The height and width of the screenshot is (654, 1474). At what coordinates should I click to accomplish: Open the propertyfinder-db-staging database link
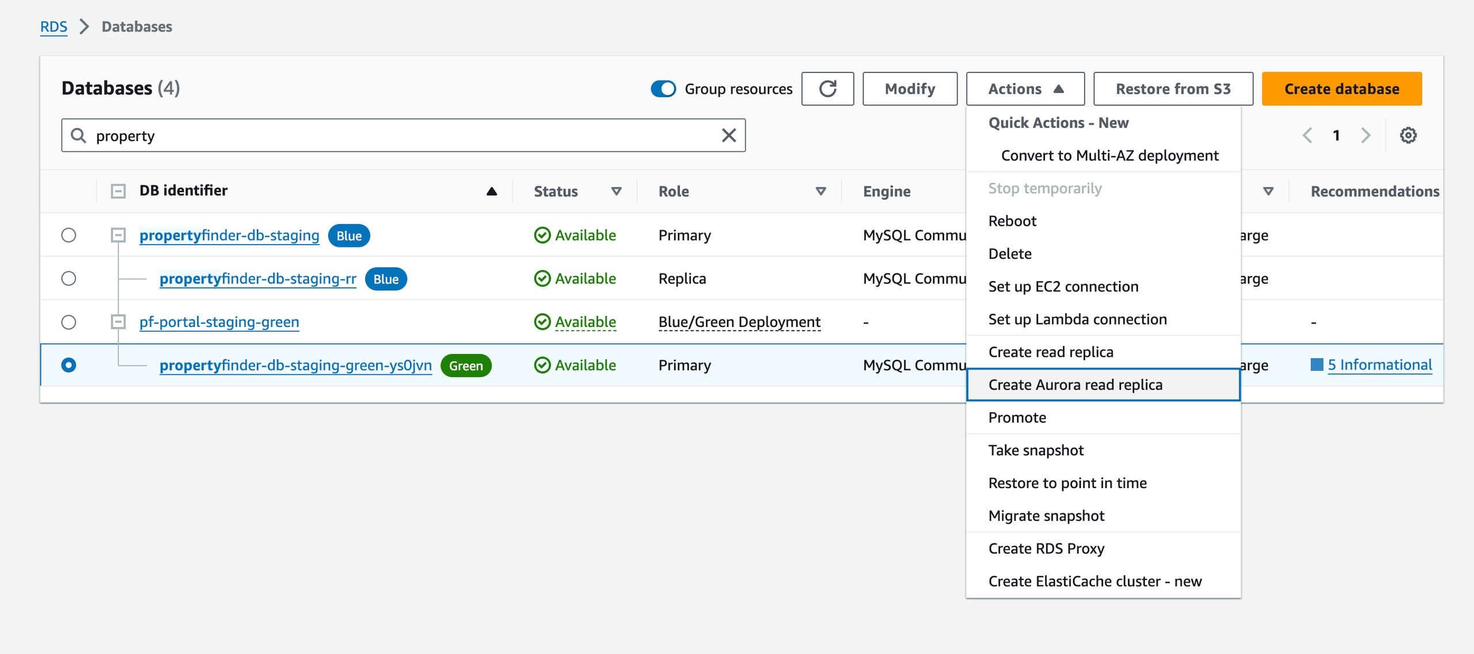point(229,235)
